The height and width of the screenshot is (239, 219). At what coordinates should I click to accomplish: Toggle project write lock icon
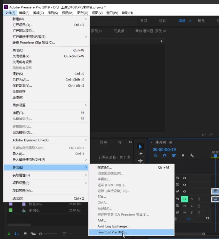coord(9,234)
